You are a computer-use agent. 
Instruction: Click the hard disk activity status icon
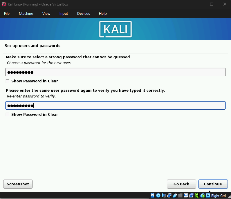152,196
